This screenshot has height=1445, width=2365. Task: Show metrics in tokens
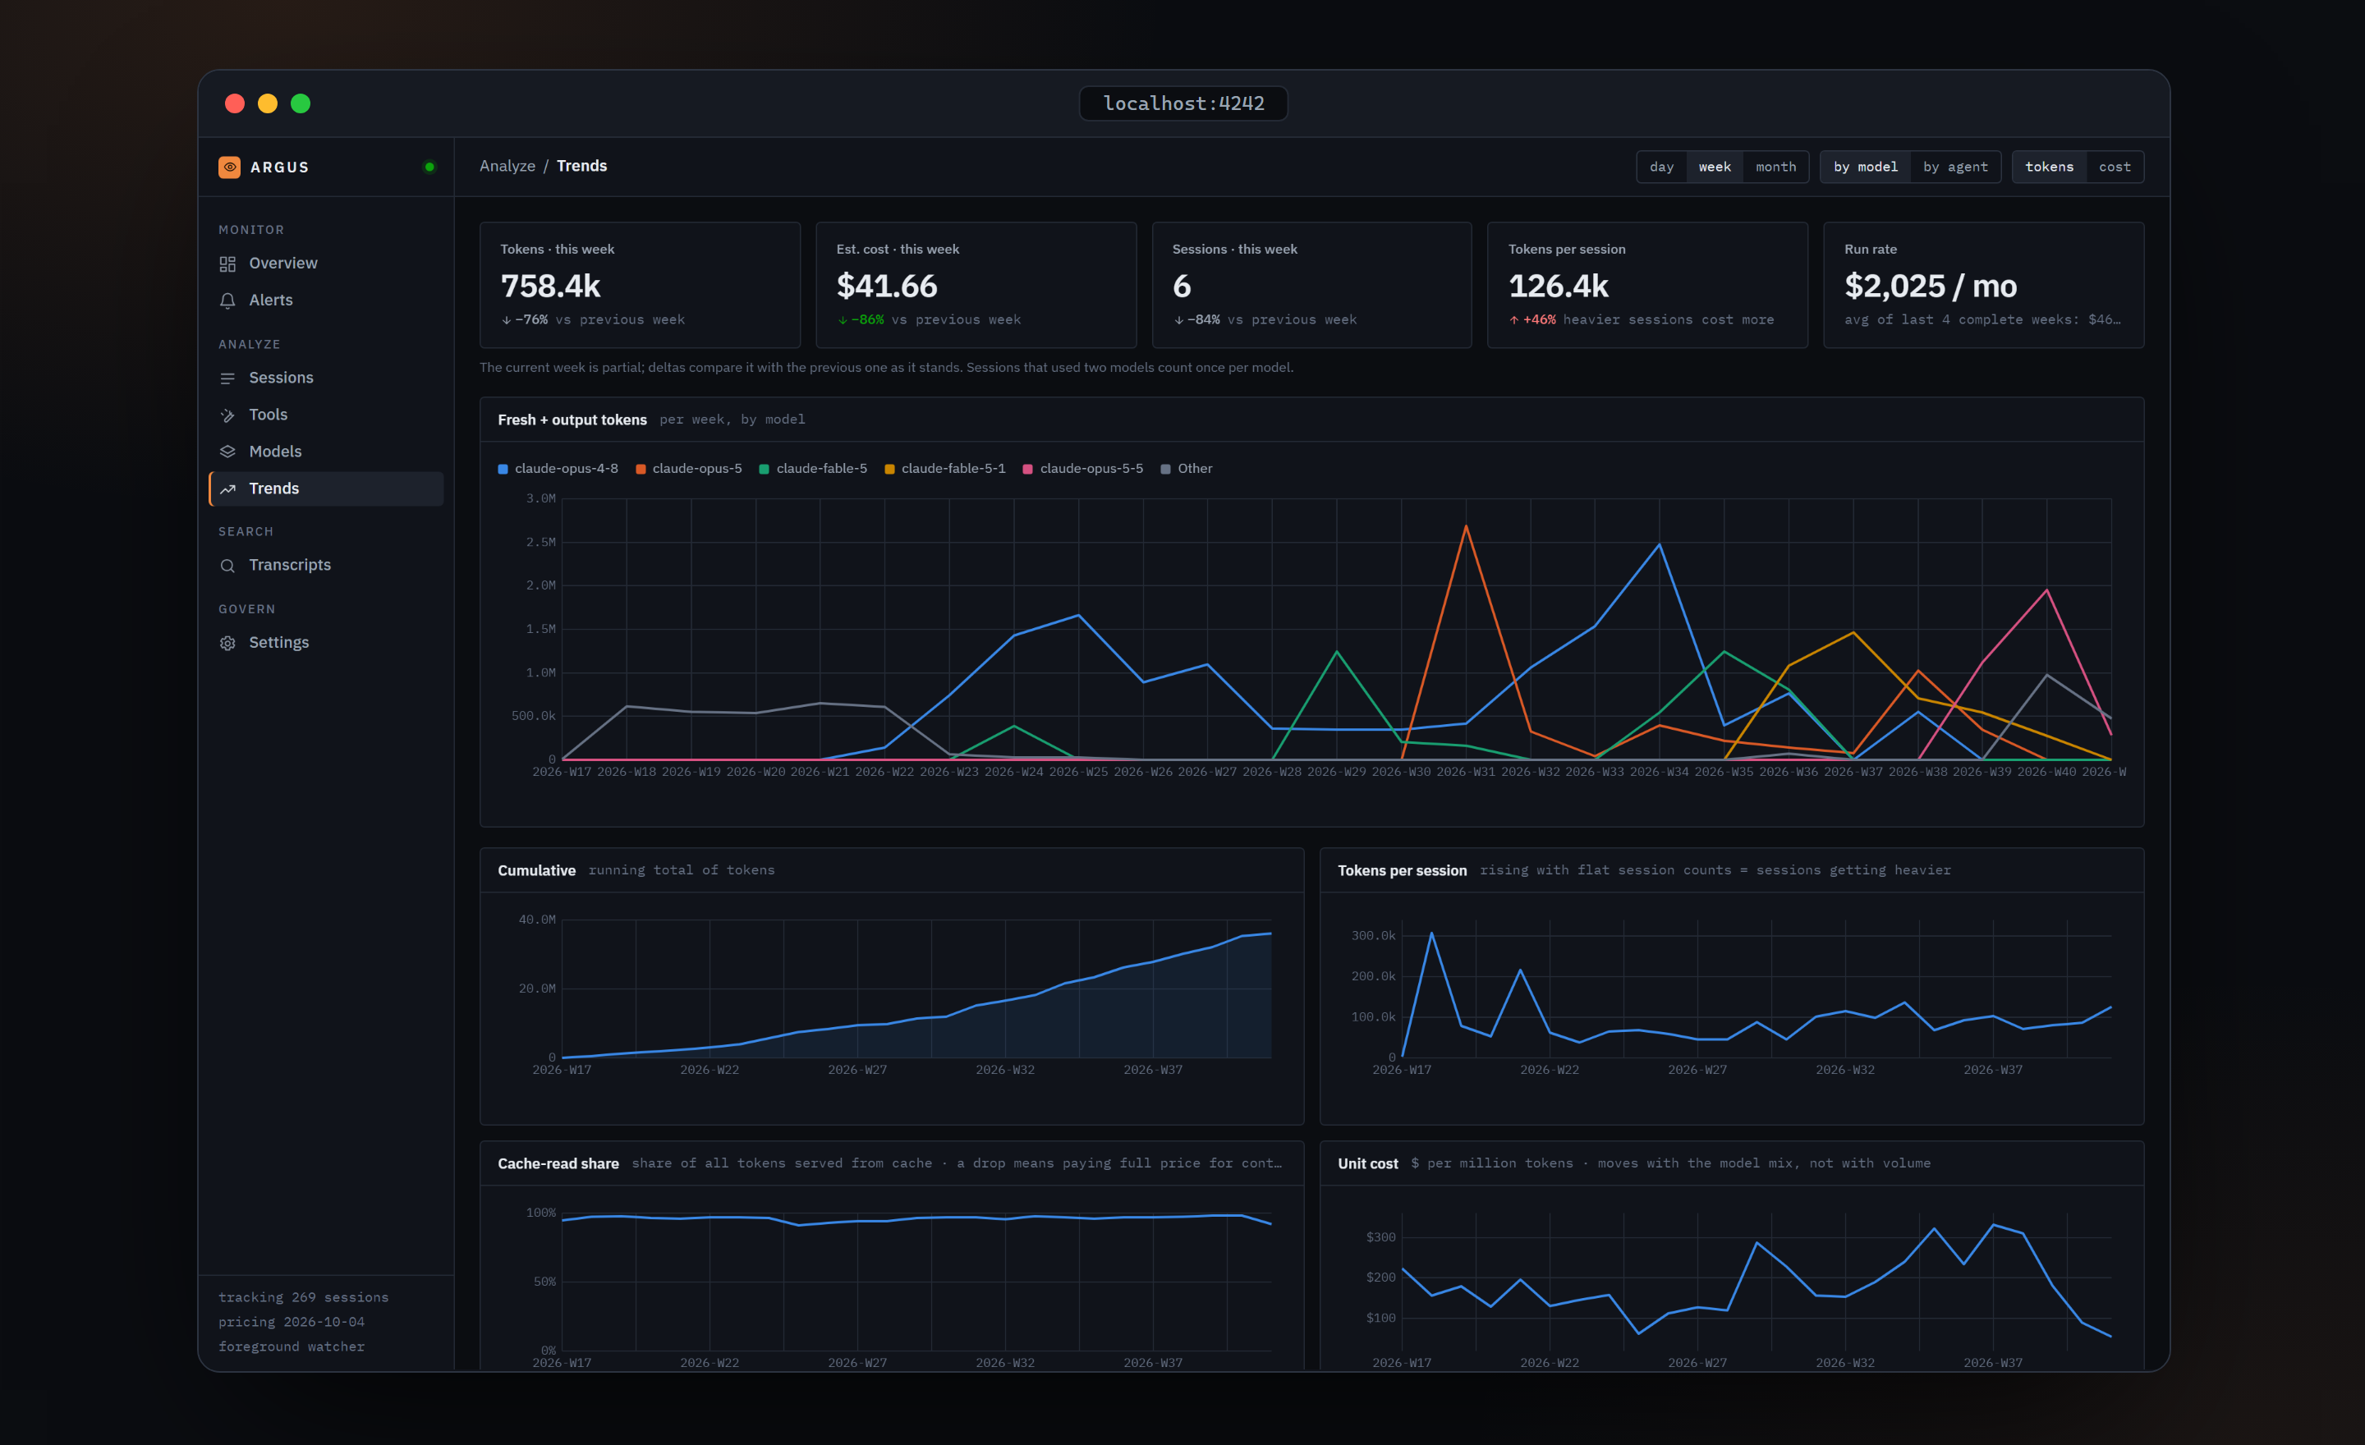pos(2048,167)
